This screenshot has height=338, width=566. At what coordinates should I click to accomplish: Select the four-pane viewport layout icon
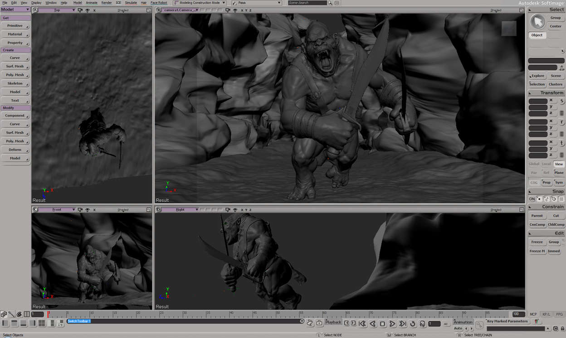(42, 323)
